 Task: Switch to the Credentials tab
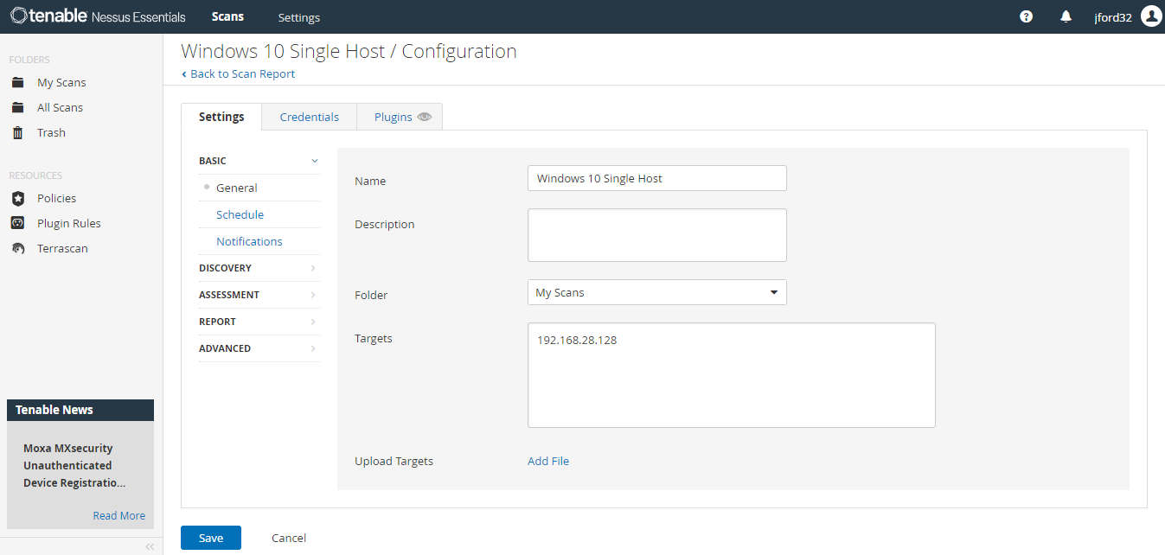point(309,116)
